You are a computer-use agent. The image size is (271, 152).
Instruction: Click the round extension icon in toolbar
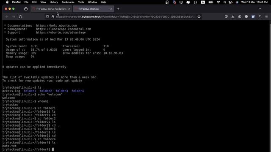click(x=246, y=16)
